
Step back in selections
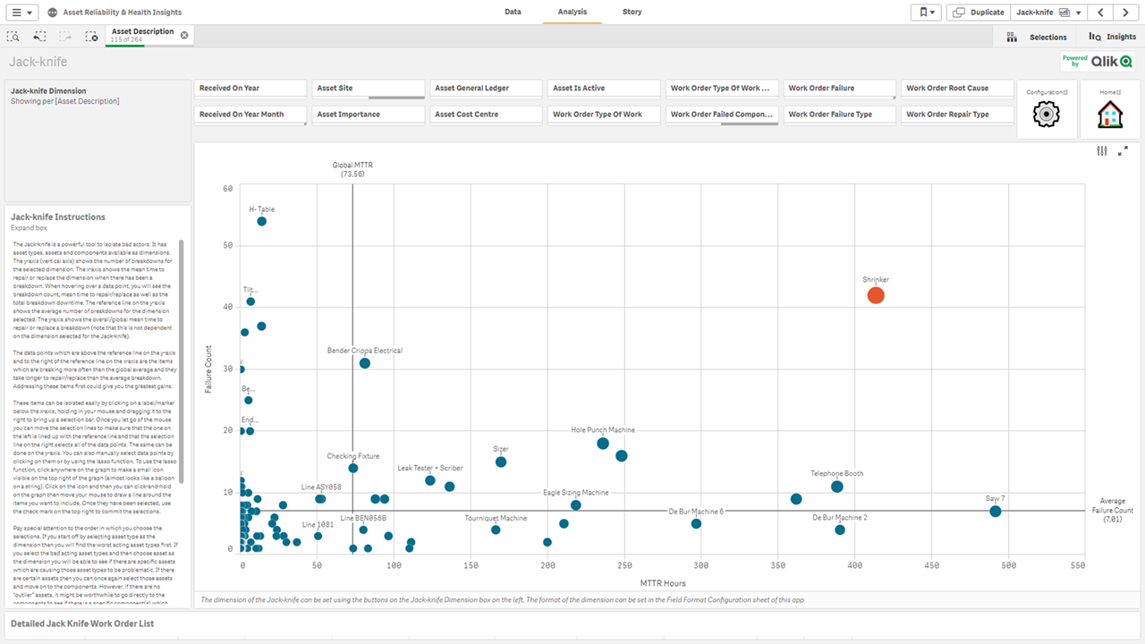[39, 37]
